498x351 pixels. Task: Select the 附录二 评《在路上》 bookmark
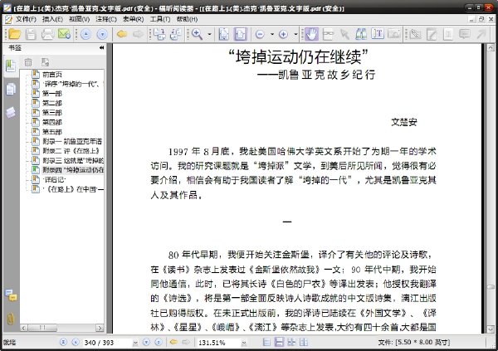point(71,151)
